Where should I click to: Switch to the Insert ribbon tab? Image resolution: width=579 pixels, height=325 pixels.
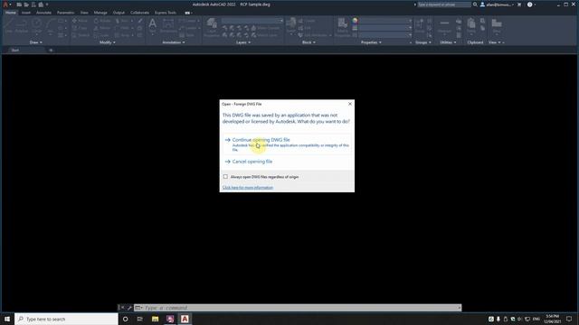(x=26, y=13)
